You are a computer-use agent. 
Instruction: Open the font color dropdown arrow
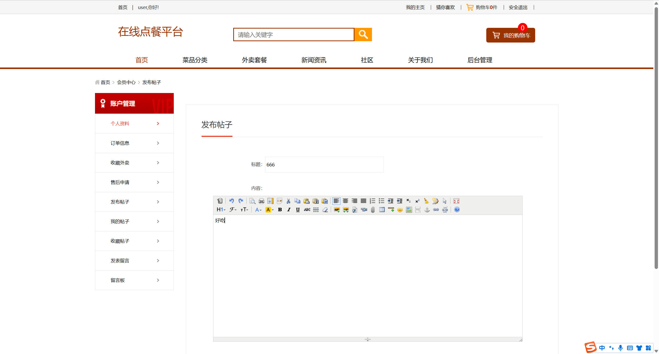pyautogui.click(x=261, y=210)
